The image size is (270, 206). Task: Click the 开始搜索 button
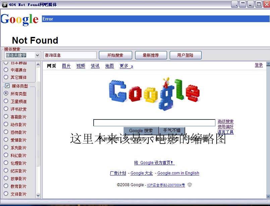115,55
